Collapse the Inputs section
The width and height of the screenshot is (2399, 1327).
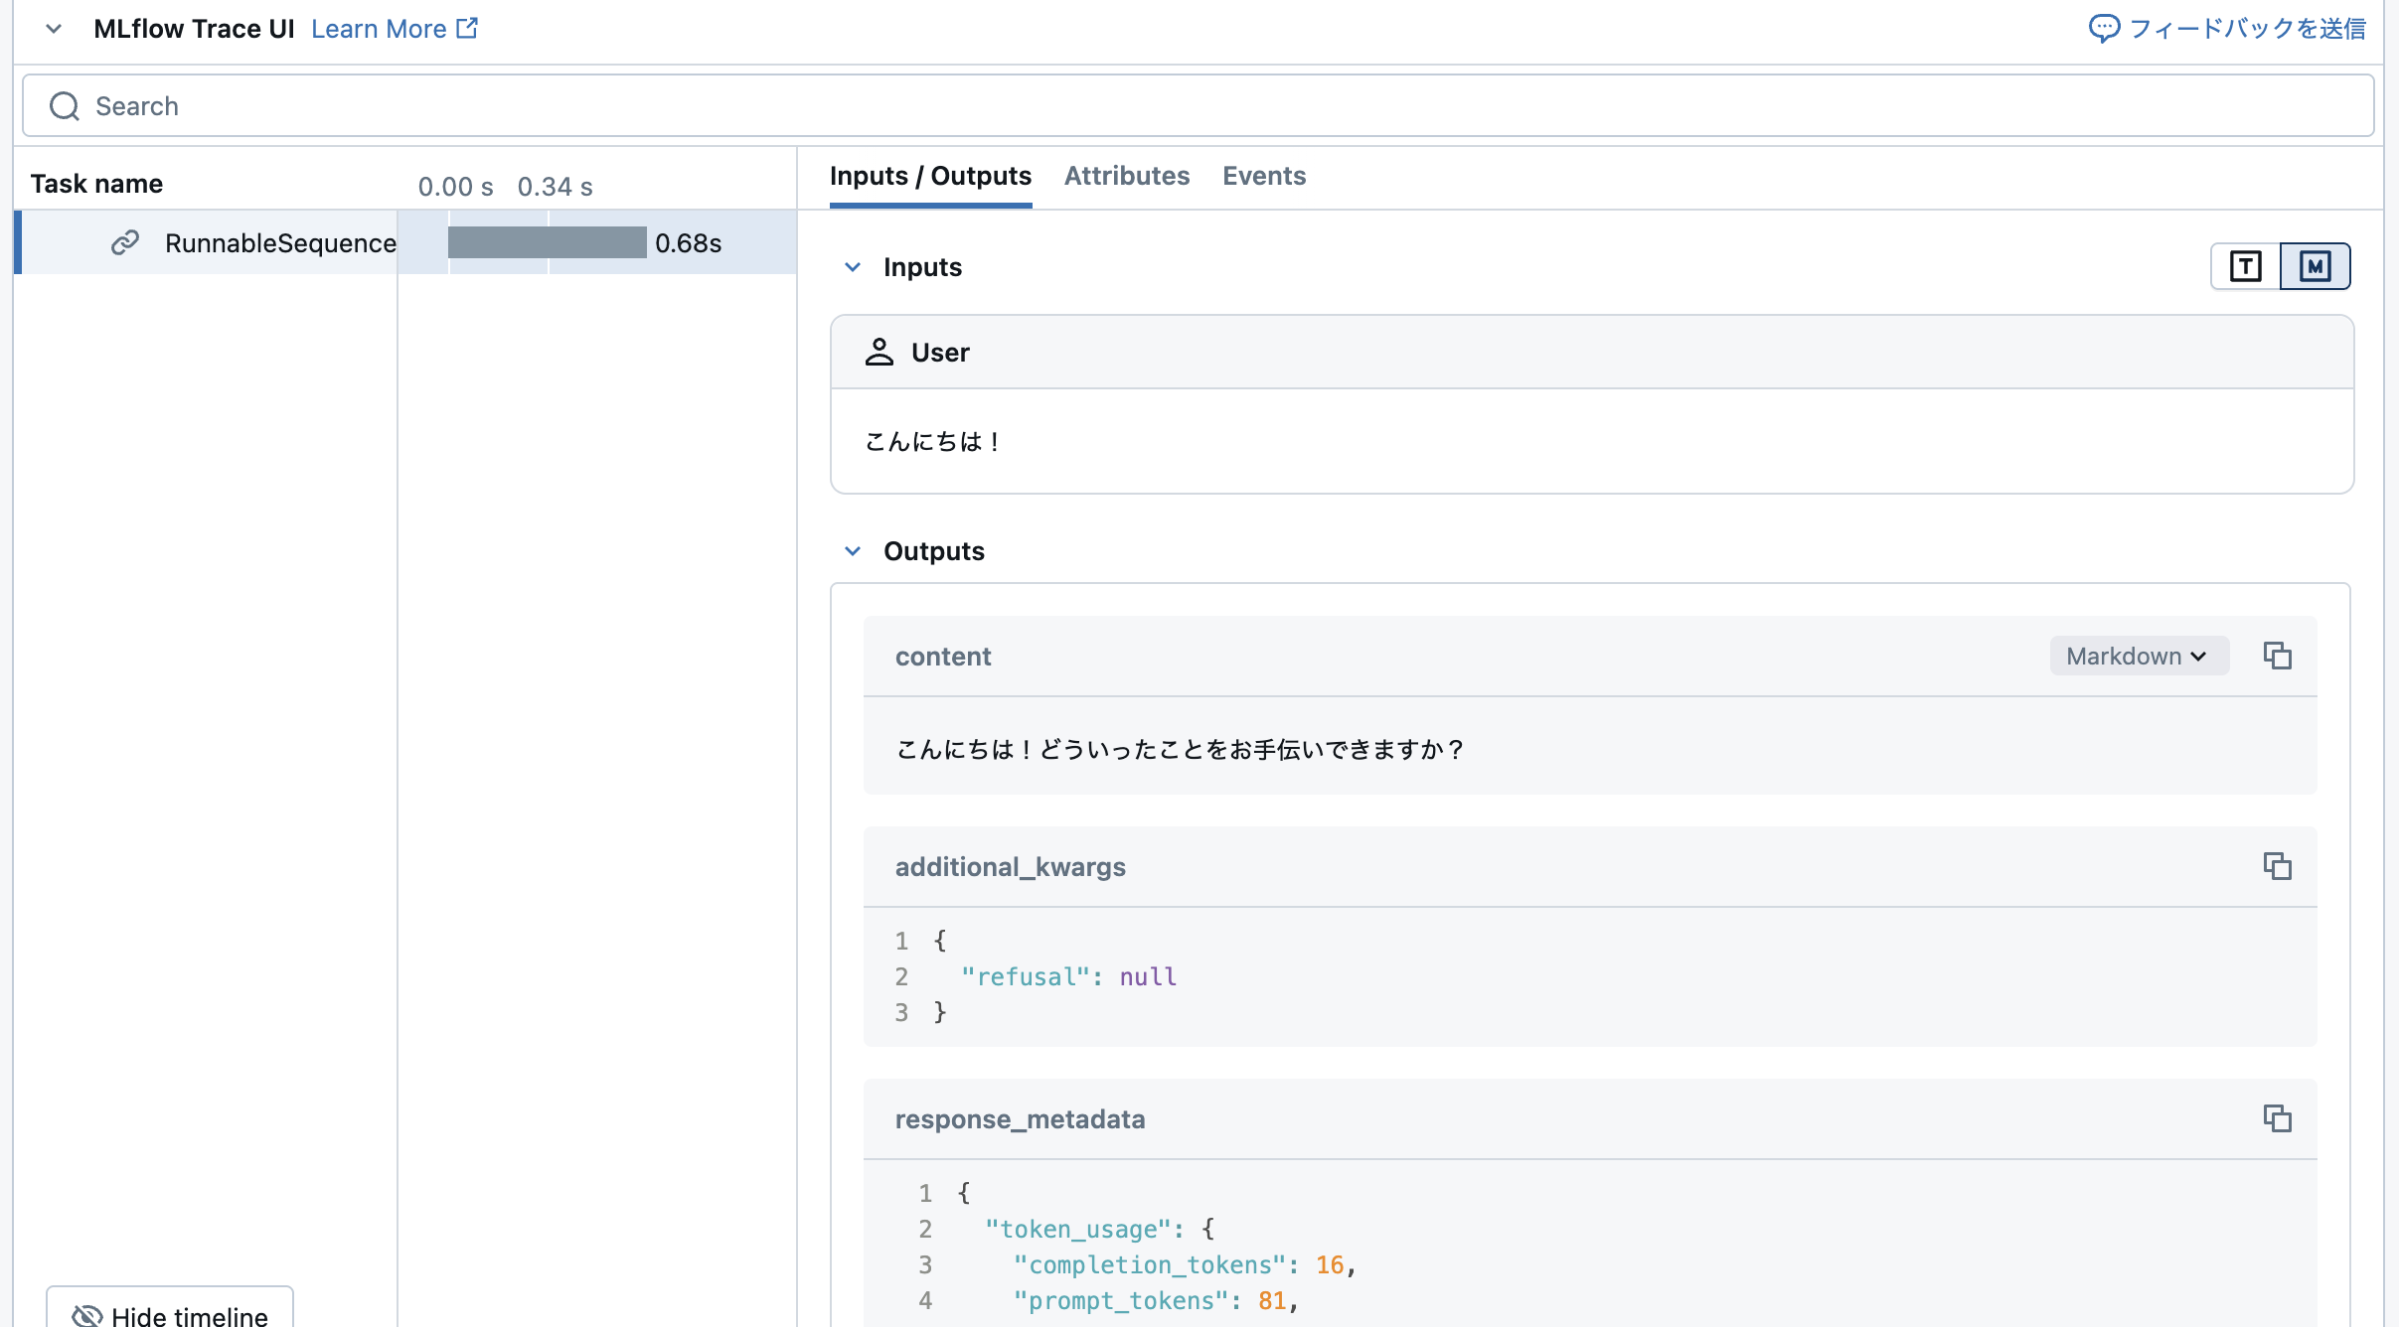(853, 266)
